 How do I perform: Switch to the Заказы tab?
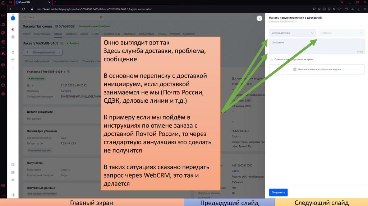click(58, 34)
